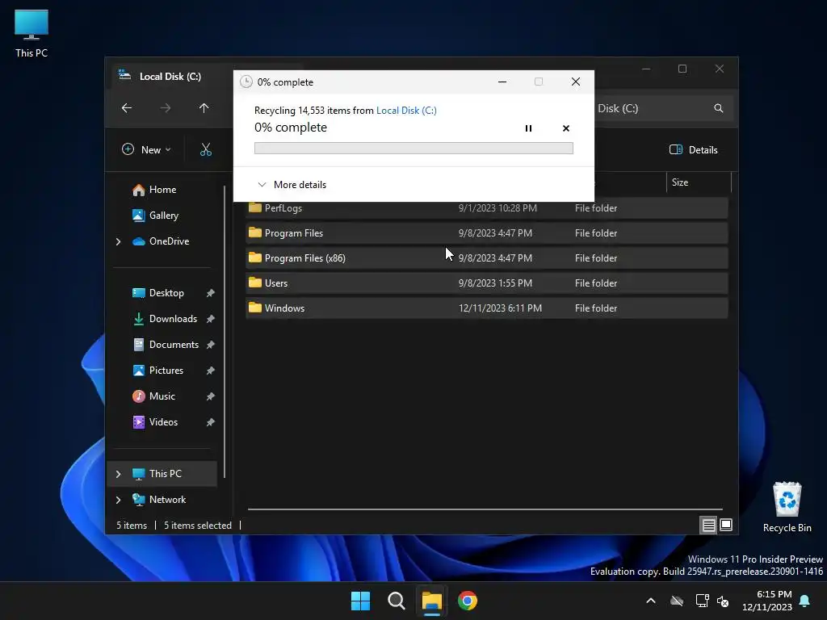Viewport: 827px width, 620px height.
Task: Open Recycle Bin on the desktop
Action: click(787, 507)
